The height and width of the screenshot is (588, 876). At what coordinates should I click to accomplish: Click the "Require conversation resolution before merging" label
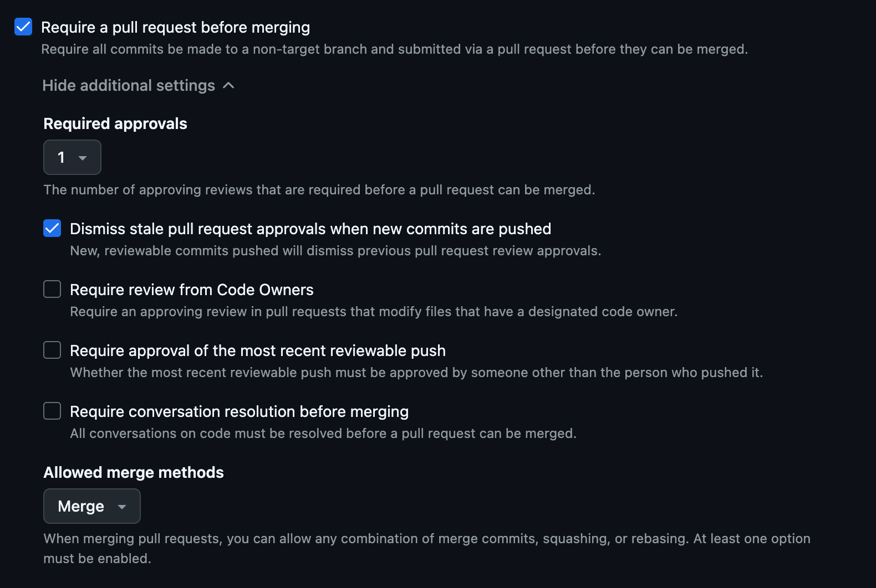tap(239, 411)
